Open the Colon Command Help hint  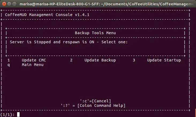93,106
